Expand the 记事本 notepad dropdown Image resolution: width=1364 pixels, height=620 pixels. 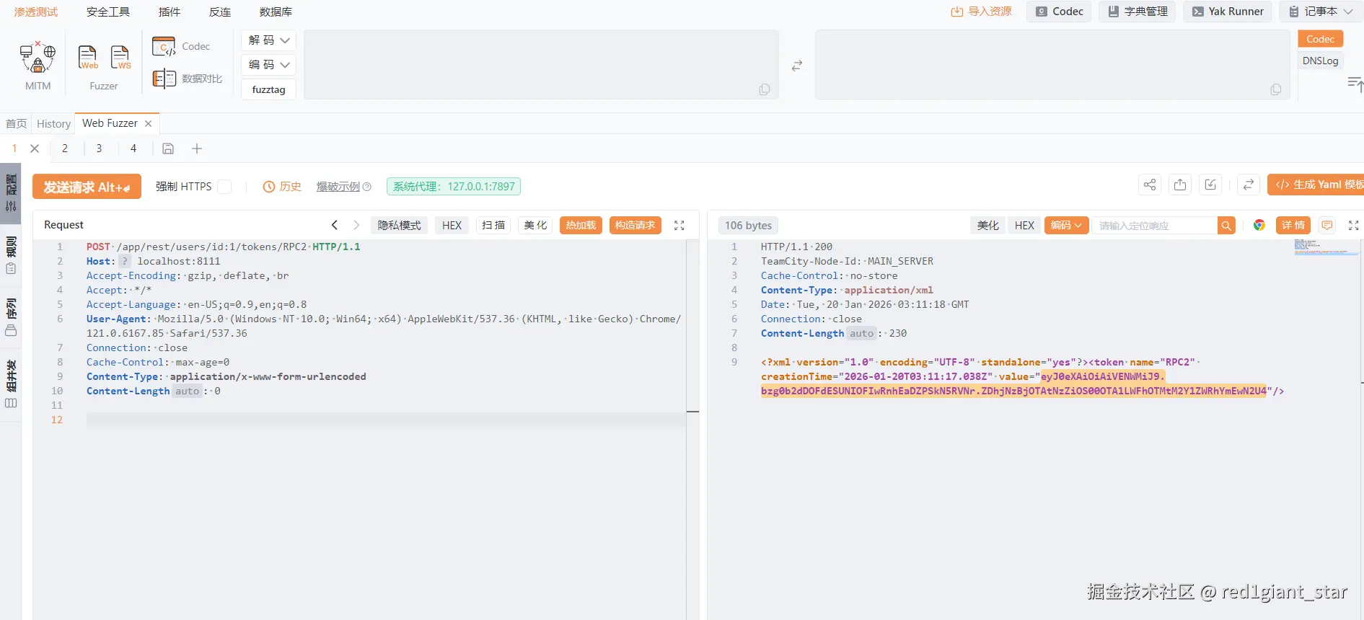point(1321,12)
